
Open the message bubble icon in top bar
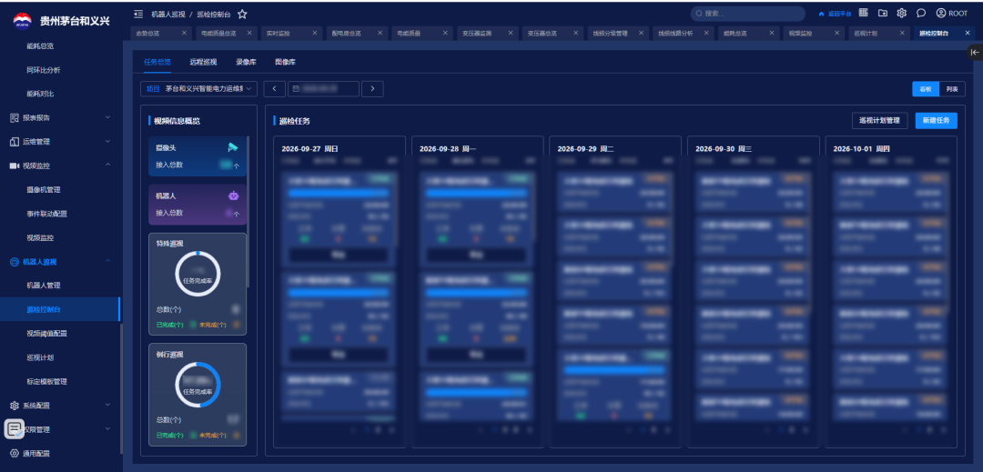(x=921, y=13)
